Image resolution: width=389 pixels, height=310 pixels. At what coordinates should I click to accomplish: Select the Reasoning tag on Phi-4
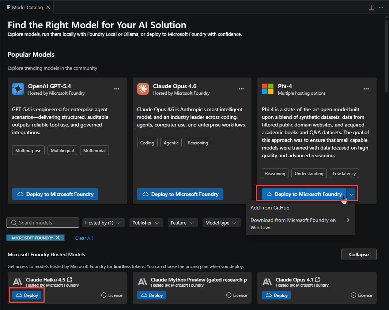coord(275,173)
